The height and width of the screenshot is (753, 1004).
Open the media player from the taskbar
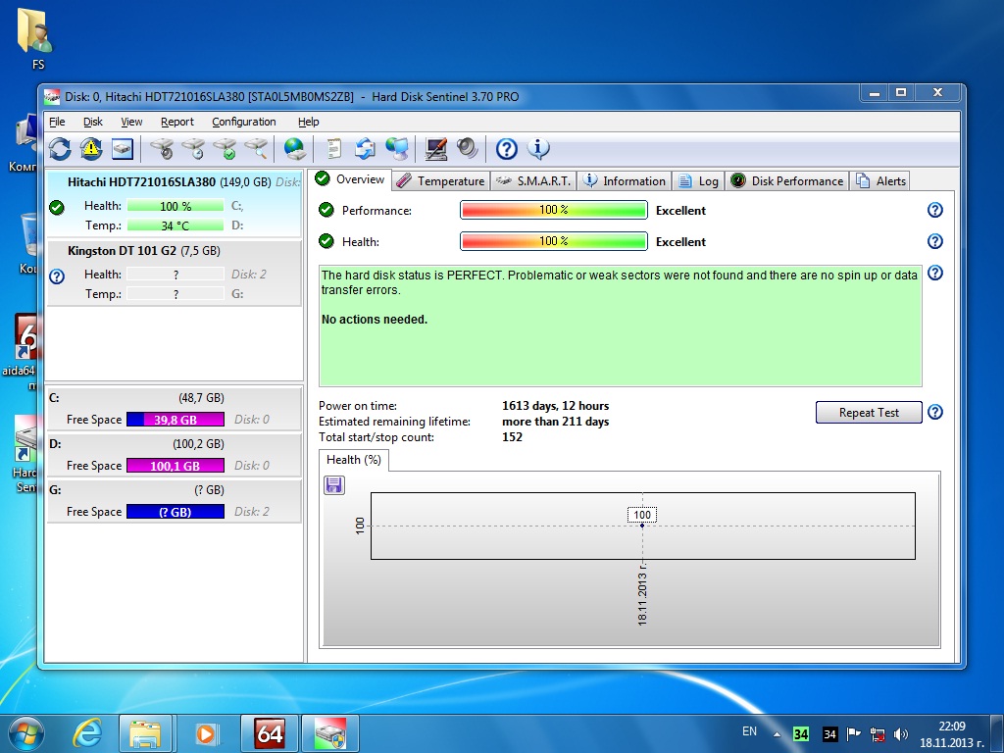pos(206,733)
